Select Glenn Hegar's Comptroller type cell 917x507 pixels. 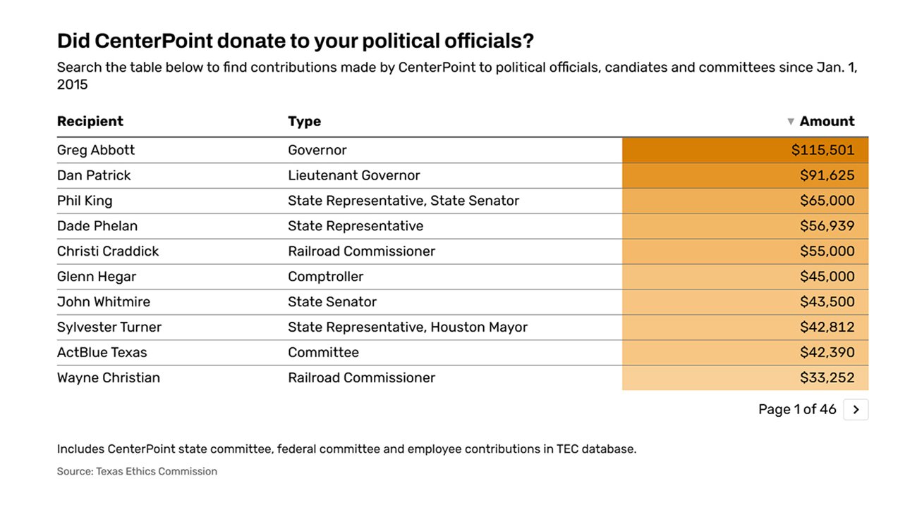325,277
